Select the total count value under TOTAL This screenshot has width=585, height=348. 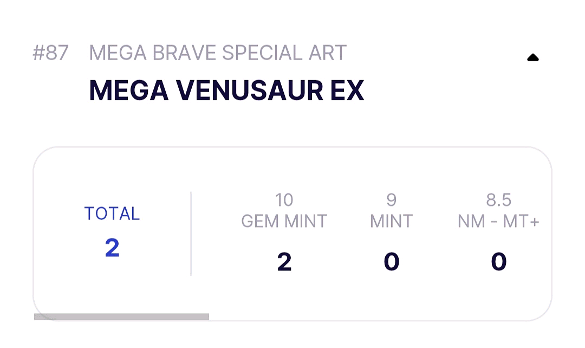112,248
